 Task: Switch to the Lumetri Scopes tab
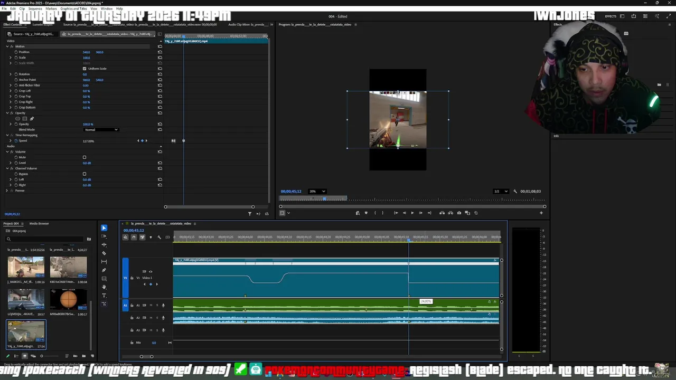[43, 24]
